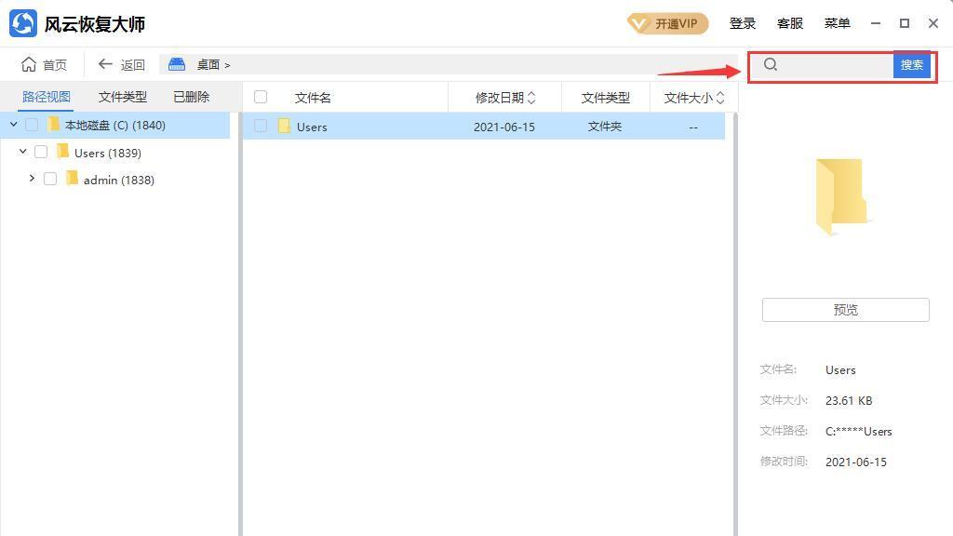Click the 风云恢复大师 app logo icon
Viewport: 953px width, 536px height.
[x=23, y=23]
